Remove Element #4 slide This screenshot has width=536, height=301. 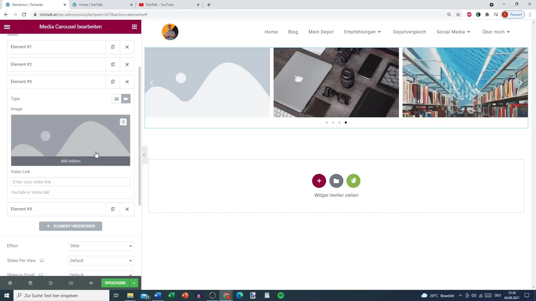pos(127,209)
